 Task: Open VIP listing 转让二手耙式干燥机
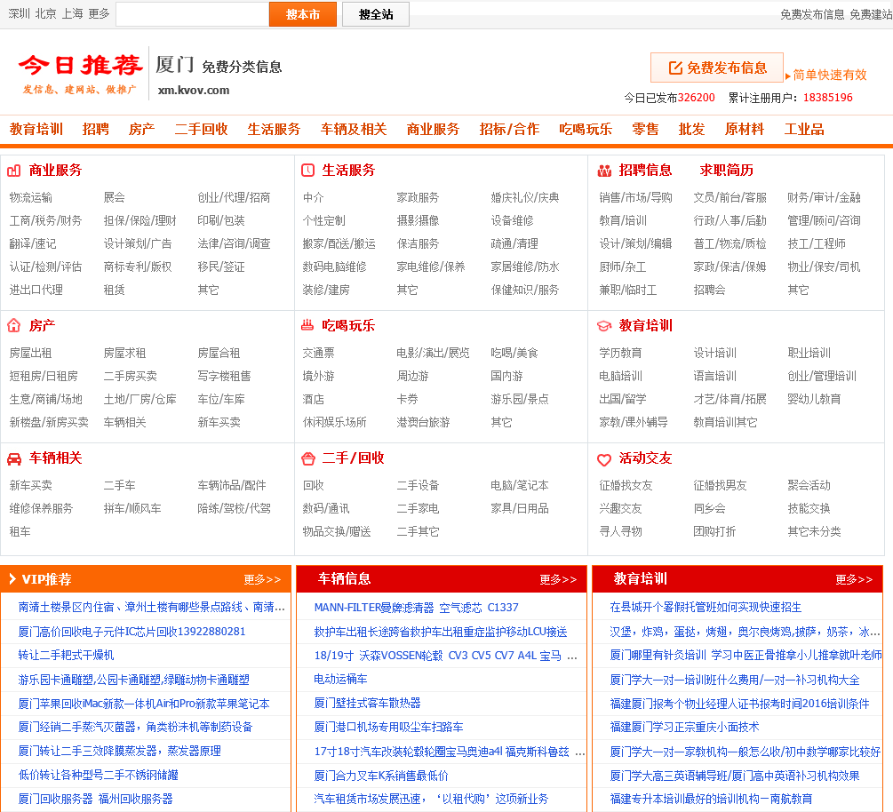pos(66,656)
